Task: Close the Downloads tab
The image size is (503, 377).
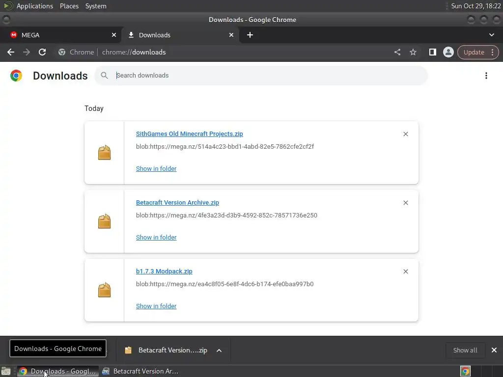Action: coord(231,35)
